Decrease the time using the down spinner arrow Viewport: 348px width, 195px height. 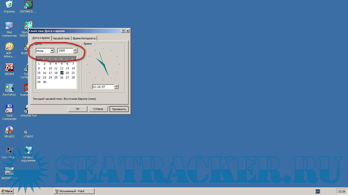click(116, 88)
